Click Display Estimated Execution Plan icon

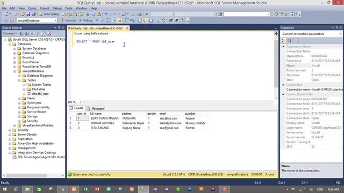coord(108,20)
